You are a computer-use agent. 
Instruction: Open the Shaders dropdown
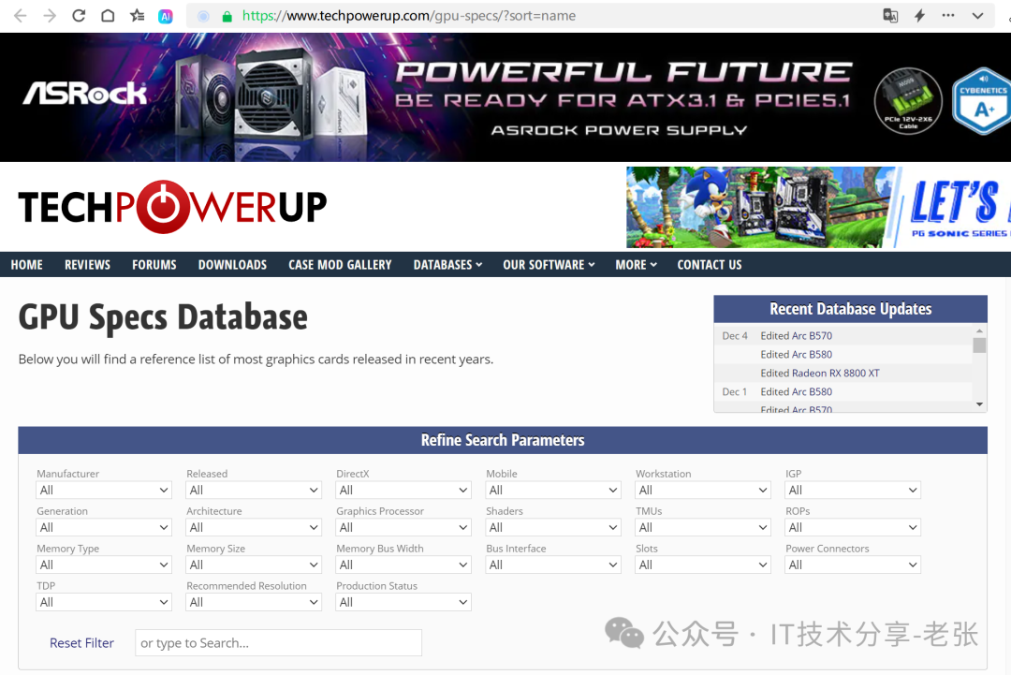pos(553,527)
